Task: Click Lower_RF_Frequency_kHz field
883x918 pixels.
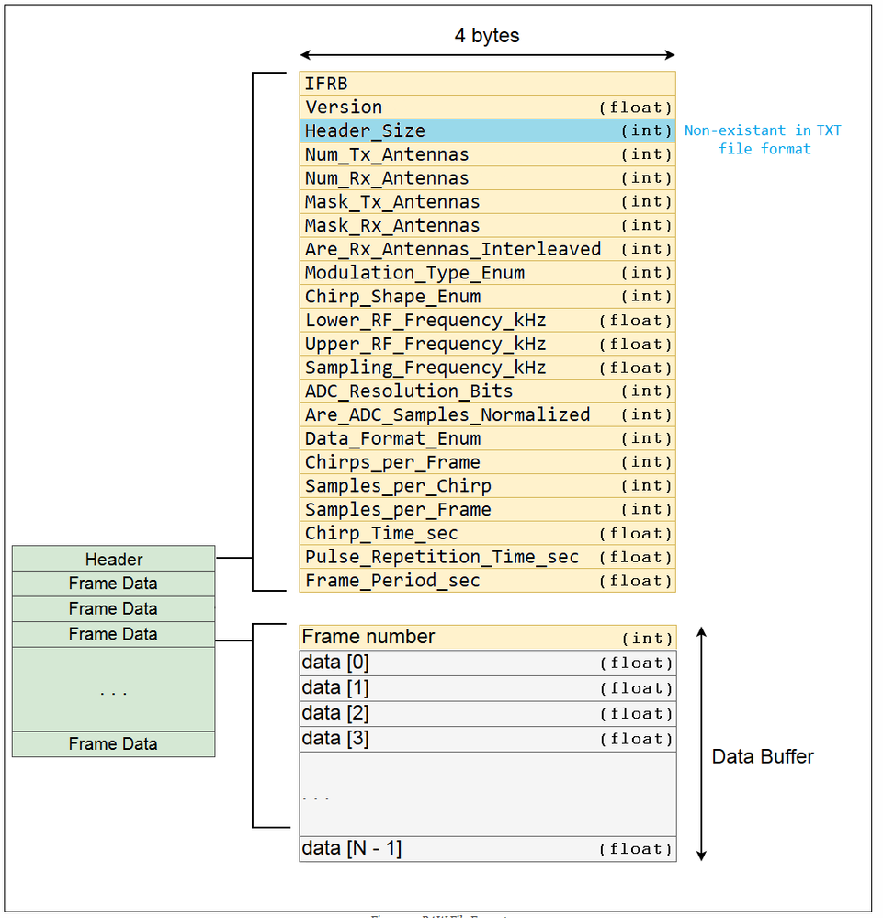Action: click(487, 320)
